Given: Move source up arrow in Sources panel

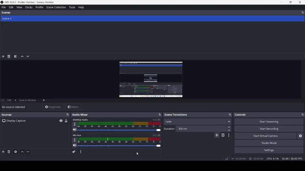Looking at the screenshot, I should (22, 152).
